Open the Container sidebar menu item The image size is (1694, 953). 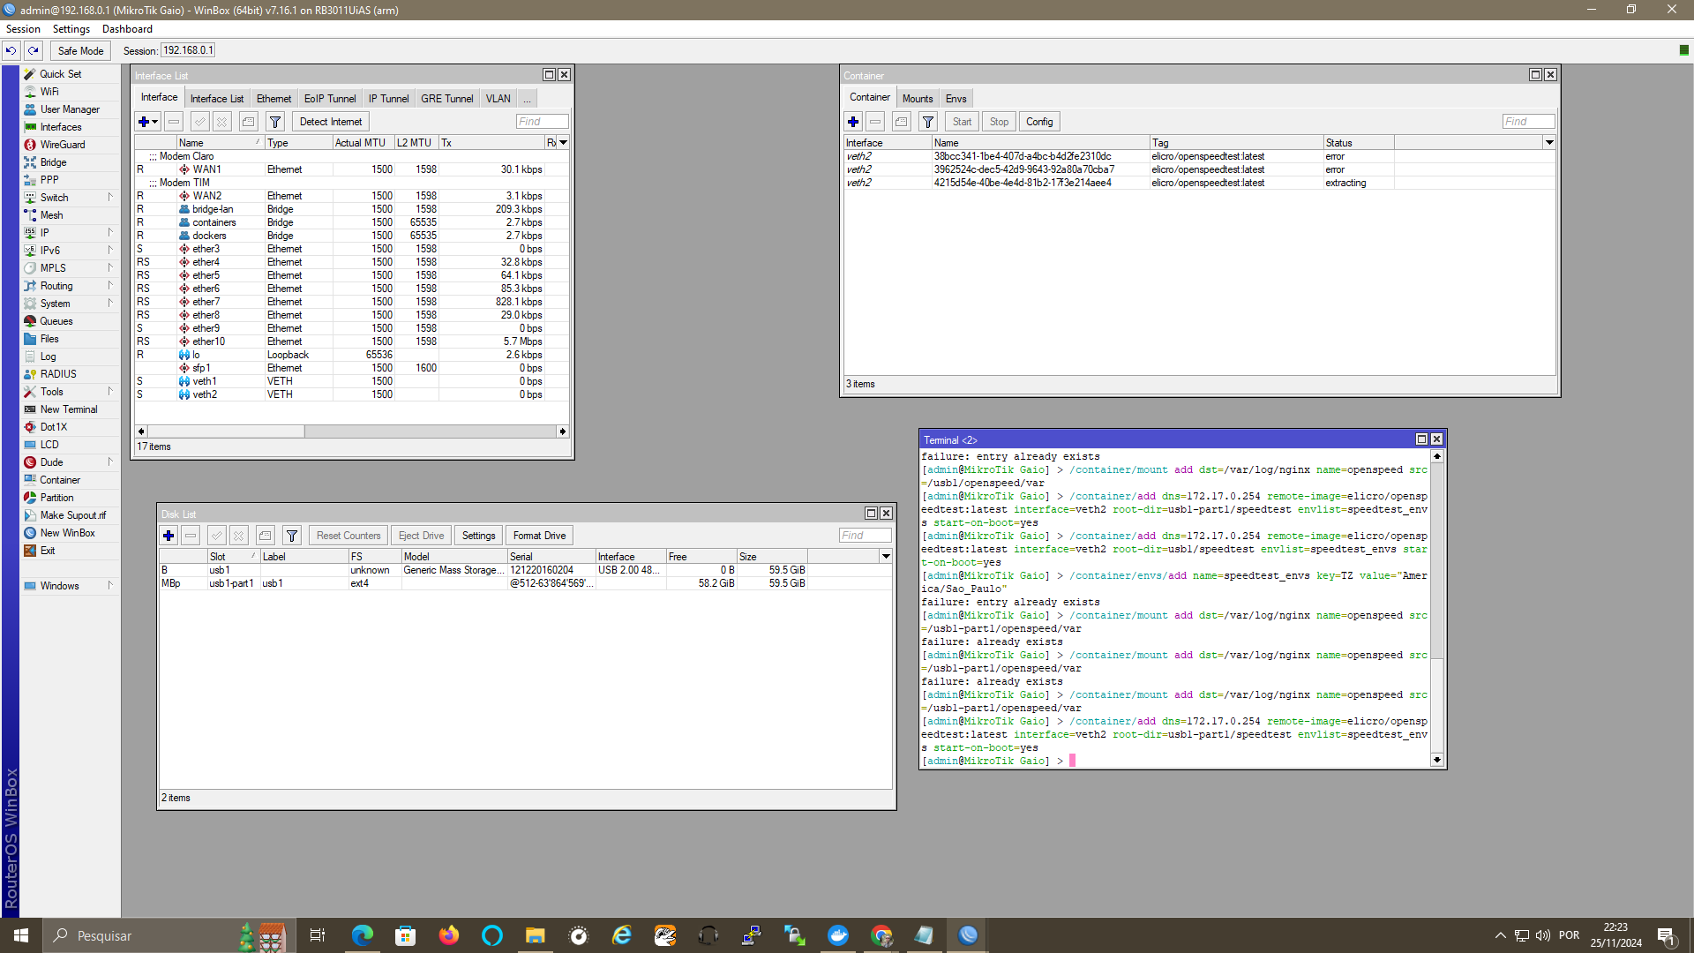pyautogui.click(x=59, y=480)
